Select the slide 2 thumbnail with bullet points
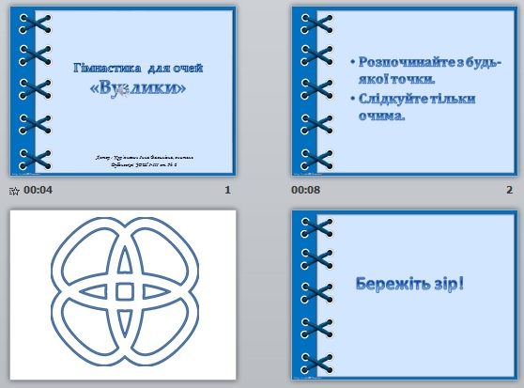This screenshot has width=524, height=388. pos(405,91)
